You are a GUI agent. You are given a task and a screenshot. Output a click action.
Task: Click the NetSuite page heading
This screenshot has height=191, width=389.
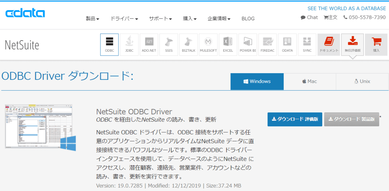tap(22, 45)
